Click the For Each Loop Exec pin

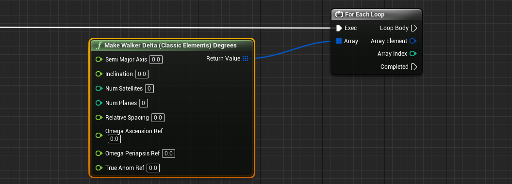coord(339,28)
